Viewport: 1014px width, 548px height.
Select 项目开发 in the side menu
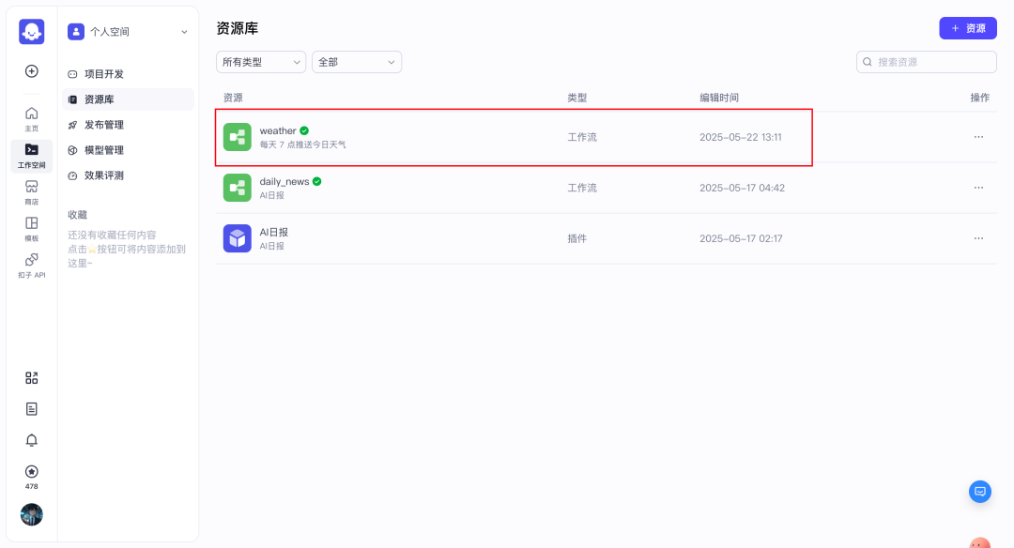point(103,74)
